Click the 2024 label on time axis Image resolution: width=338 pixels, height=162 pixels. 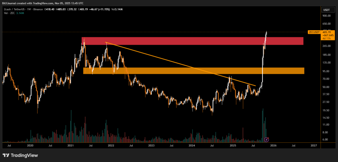(x=192, y=145)
